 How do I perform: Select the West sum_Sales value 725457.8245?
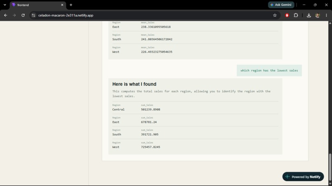(150, 147)
